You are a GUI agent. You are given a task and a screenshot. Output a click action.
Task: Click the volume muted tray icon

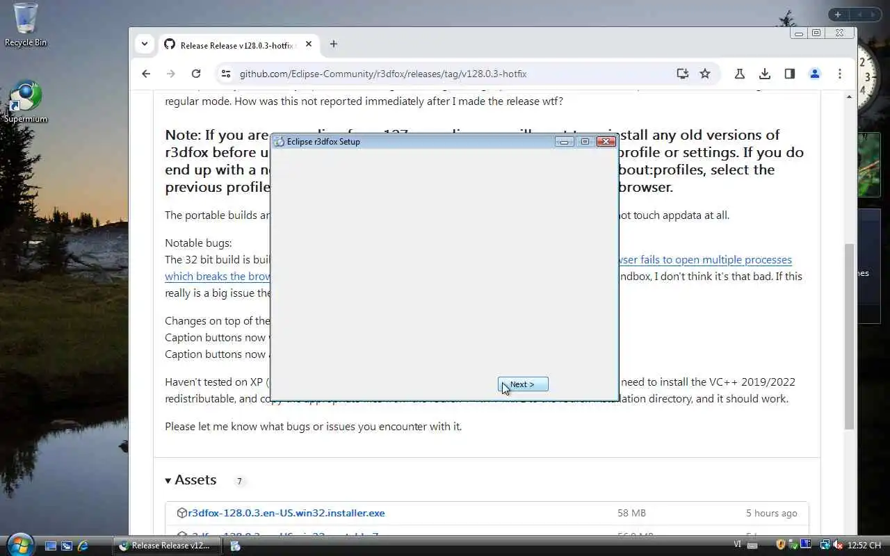[x=838, y=545]
